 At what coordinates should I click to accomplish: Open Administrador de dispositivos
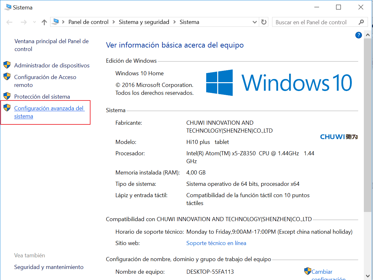(52, 66)
